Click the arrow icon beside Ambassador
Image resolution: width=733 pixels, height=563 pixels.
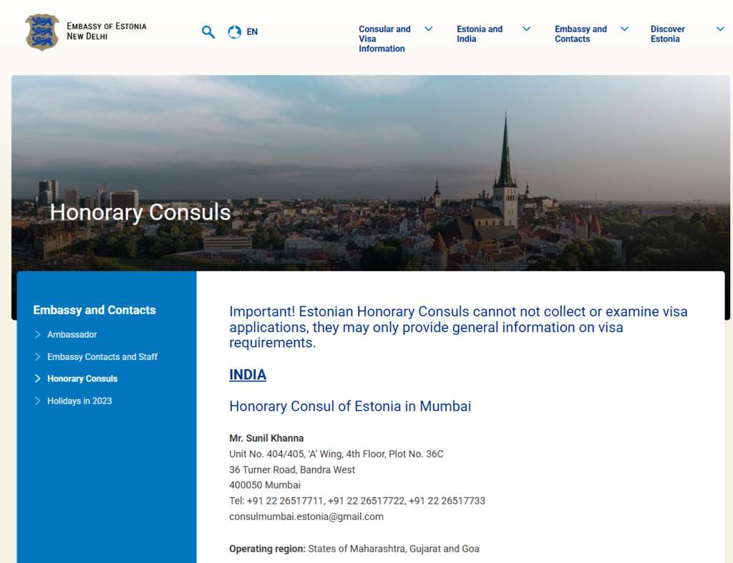(x=38, y=335)
